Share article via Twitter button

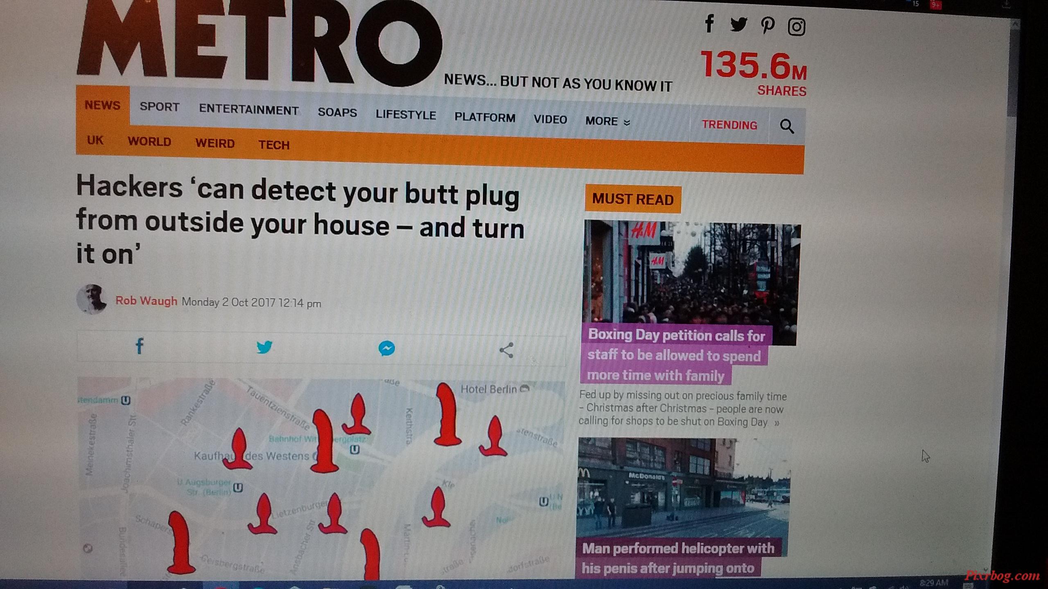click(x=264, y=347)
